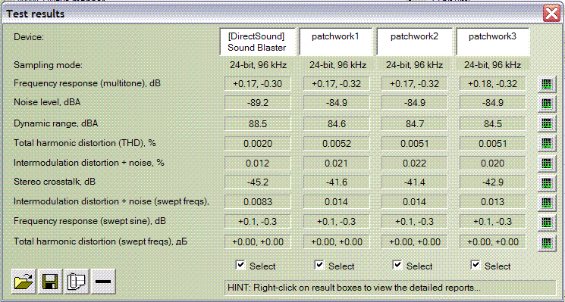
Task: Click the minus icon to remove results
Action: [x=103, y=281]
